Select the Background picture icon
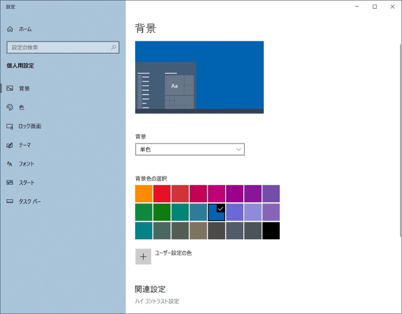402x314 pixels. (10, 88)
